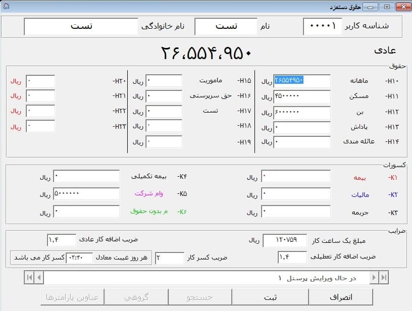This screenshot has width=412, height=311.
Task: Click the ضریب اضافه کار تعطیلی field
Action: point(292,257)
